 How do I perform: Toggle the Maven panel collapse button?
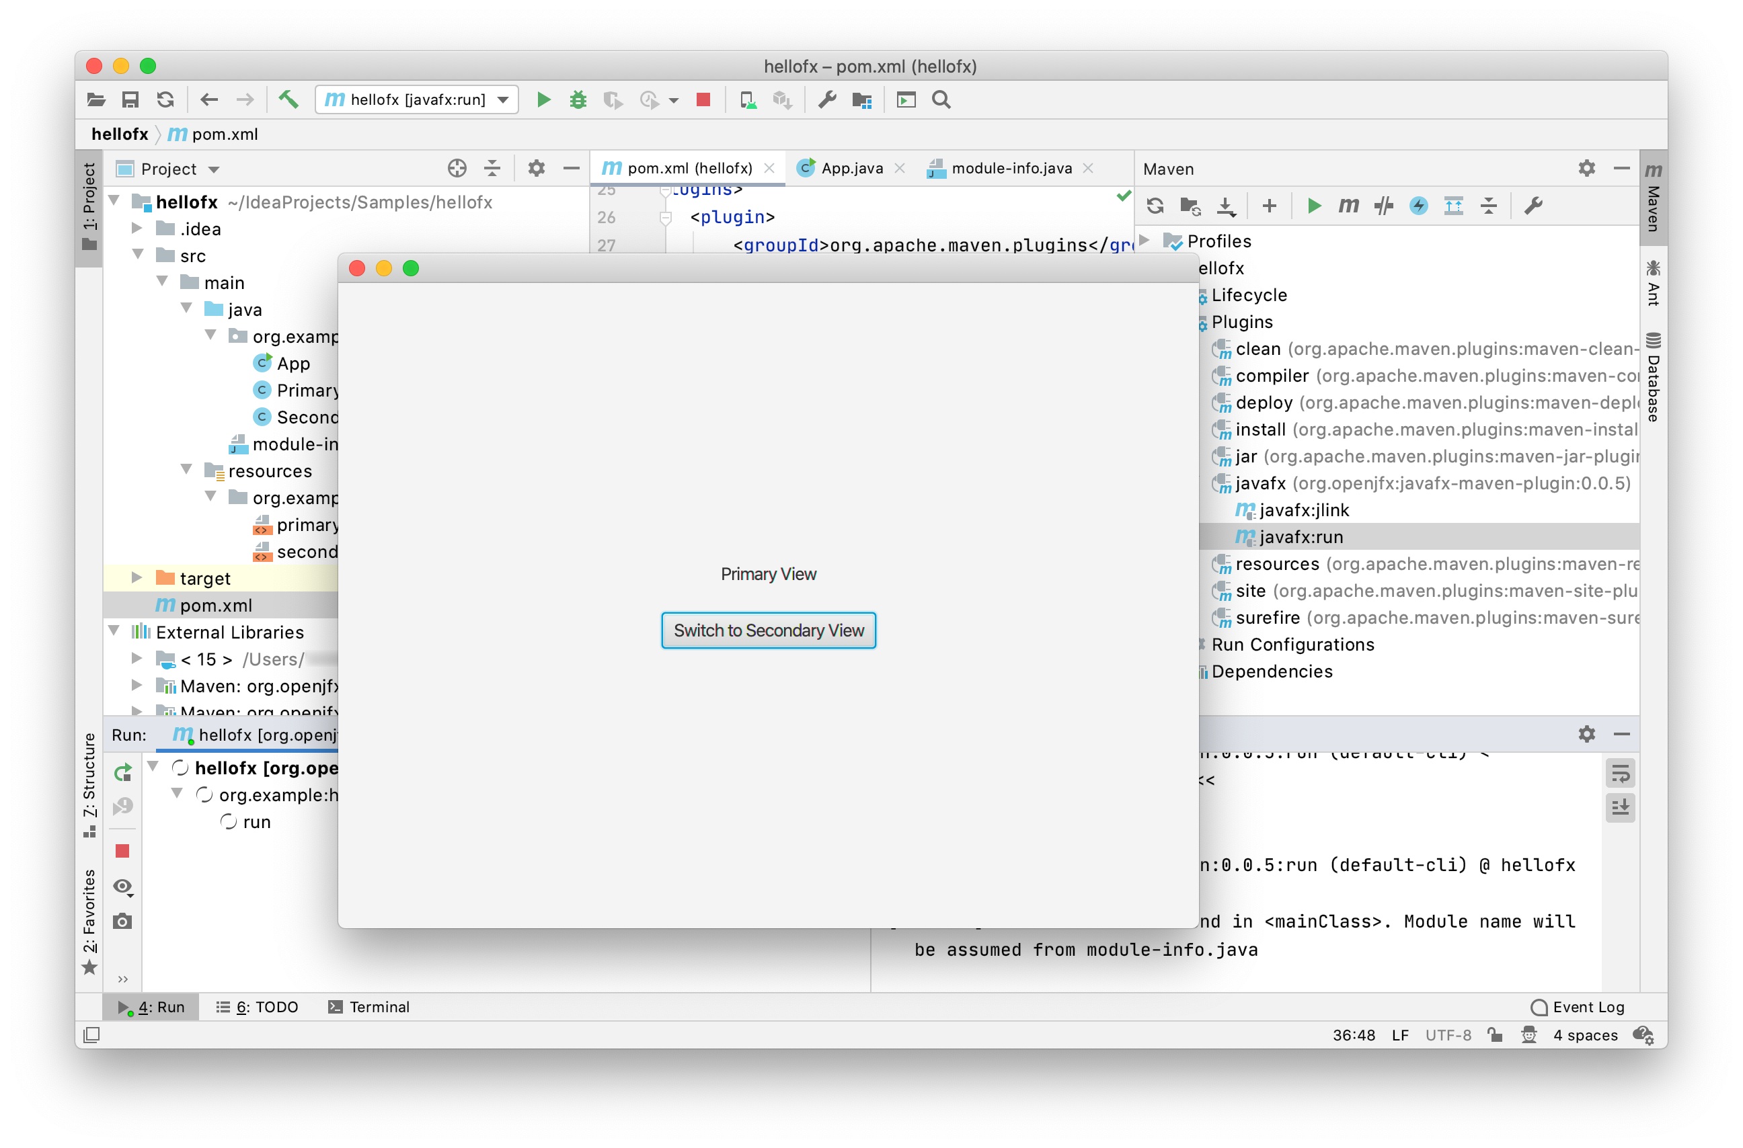click(x=1621, y=168)
